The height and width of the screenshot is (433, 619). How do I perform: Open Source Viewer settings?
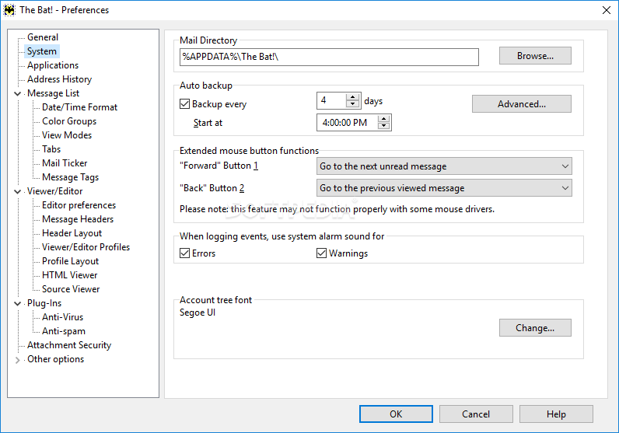[71, 289]
